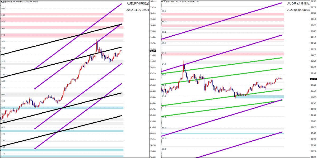
Task: Click the 90.110 price axis value
Action: [153, 67]
